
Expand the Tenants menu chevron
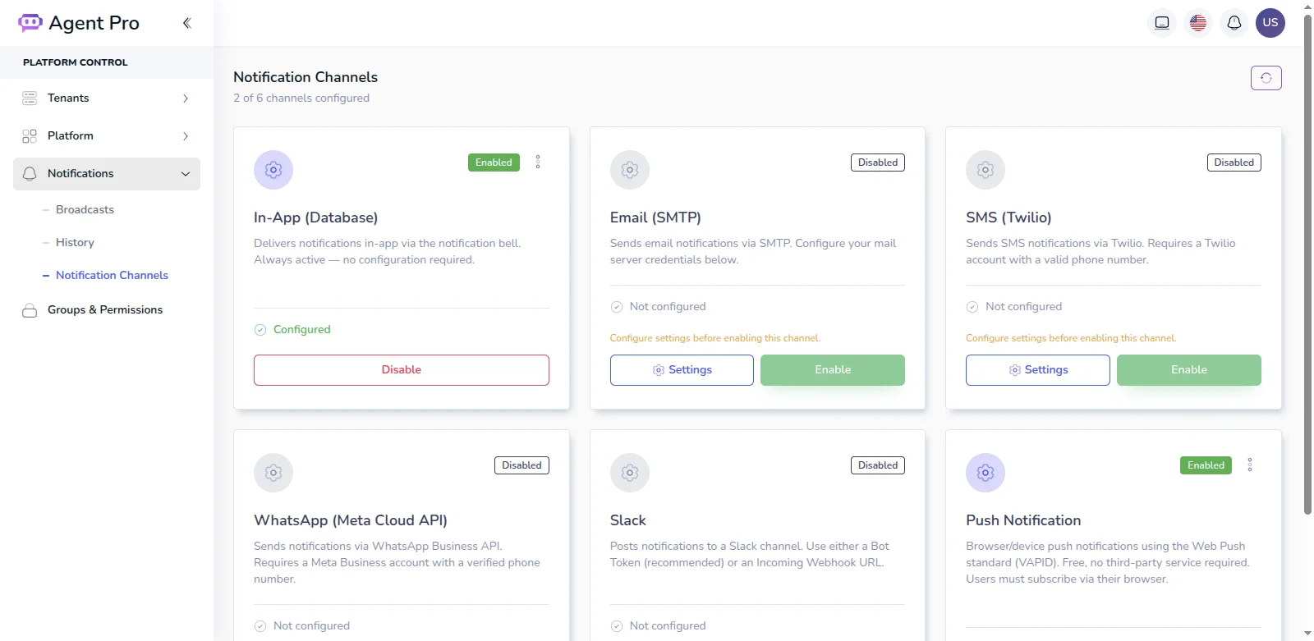[186, 98]
